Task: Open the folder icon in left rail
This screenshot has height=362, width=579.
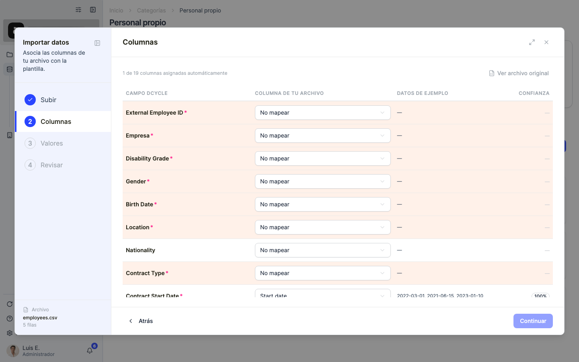Action: 10,55
